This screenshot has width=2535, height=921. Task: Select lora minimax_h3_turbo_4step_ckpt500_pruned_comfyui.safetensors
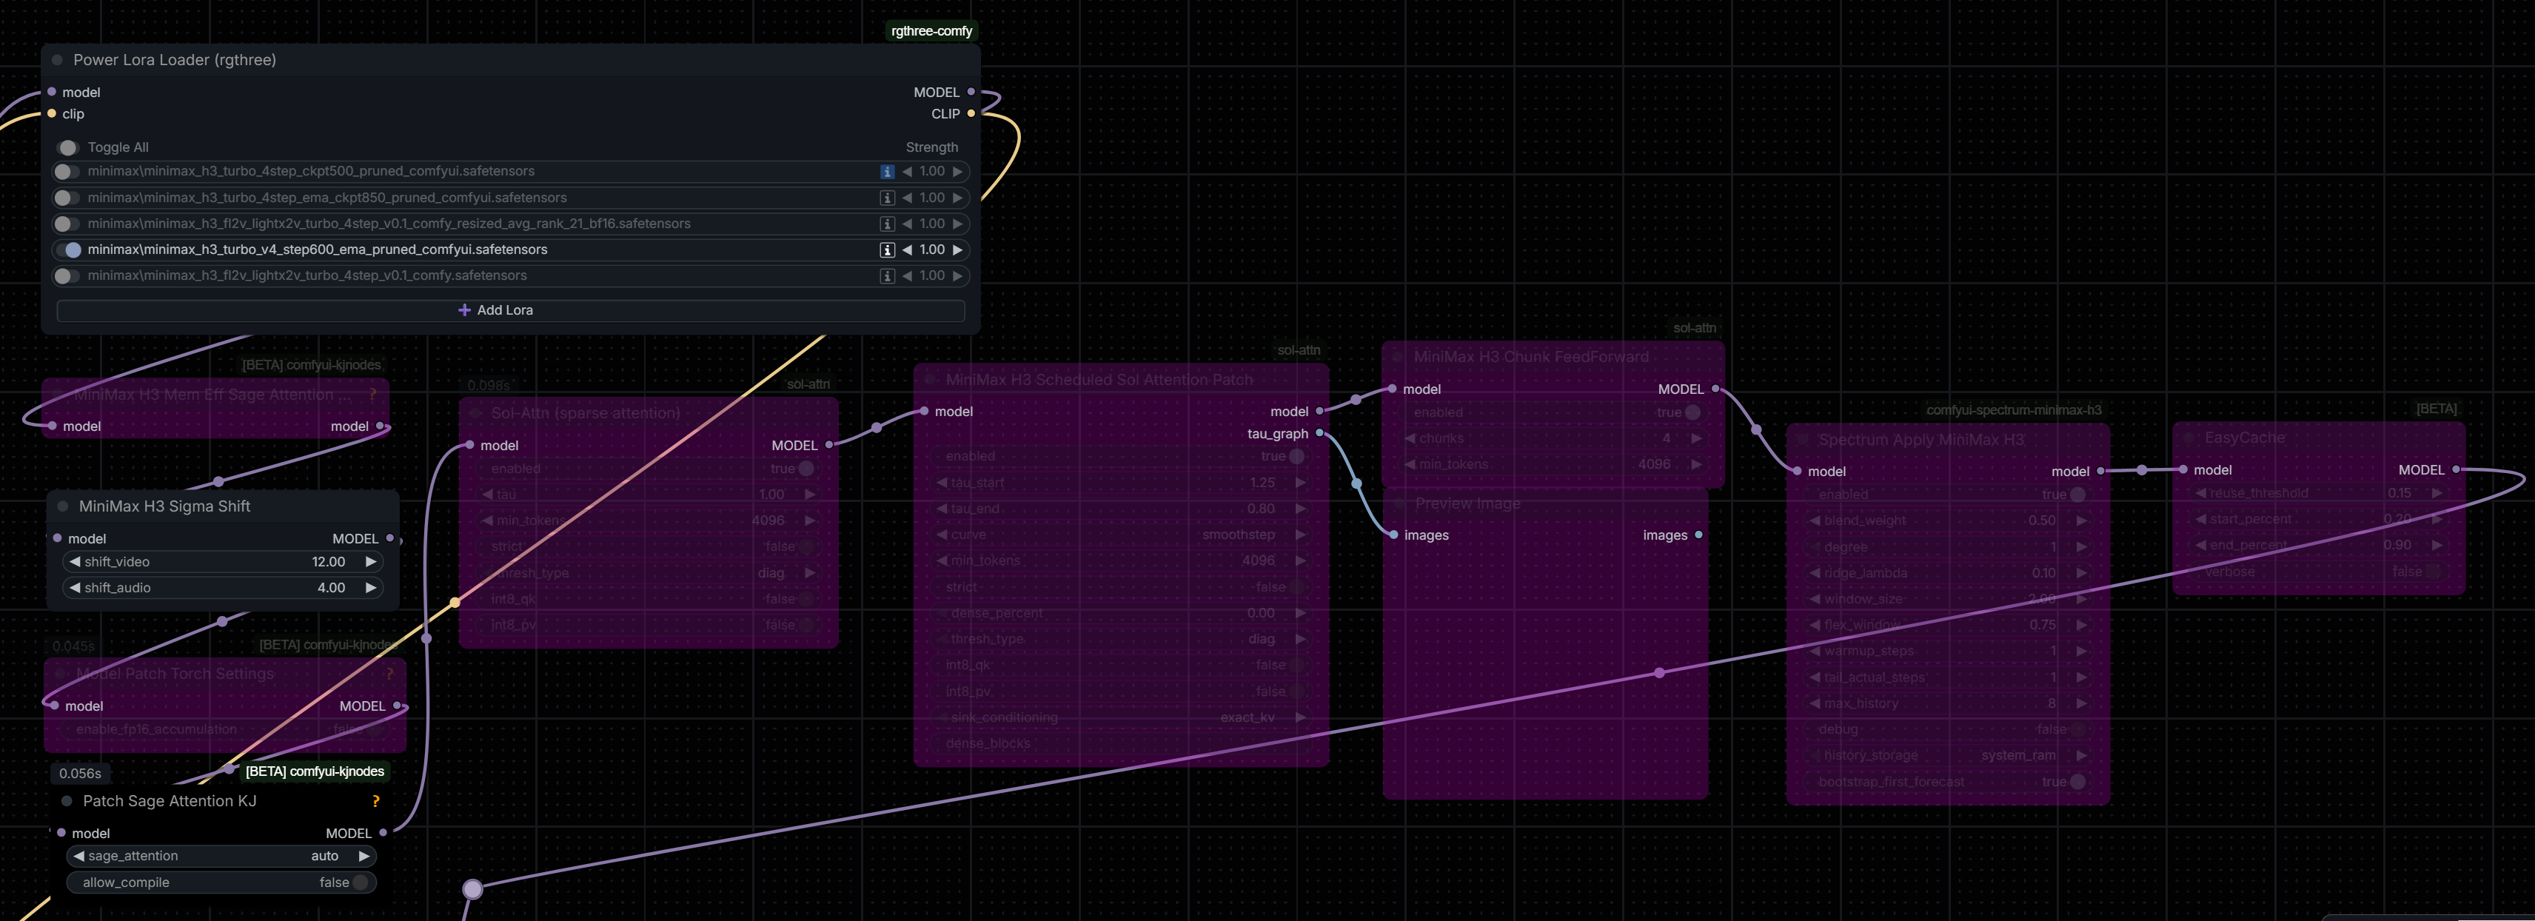pyautogui.click(x=311, y=171)
